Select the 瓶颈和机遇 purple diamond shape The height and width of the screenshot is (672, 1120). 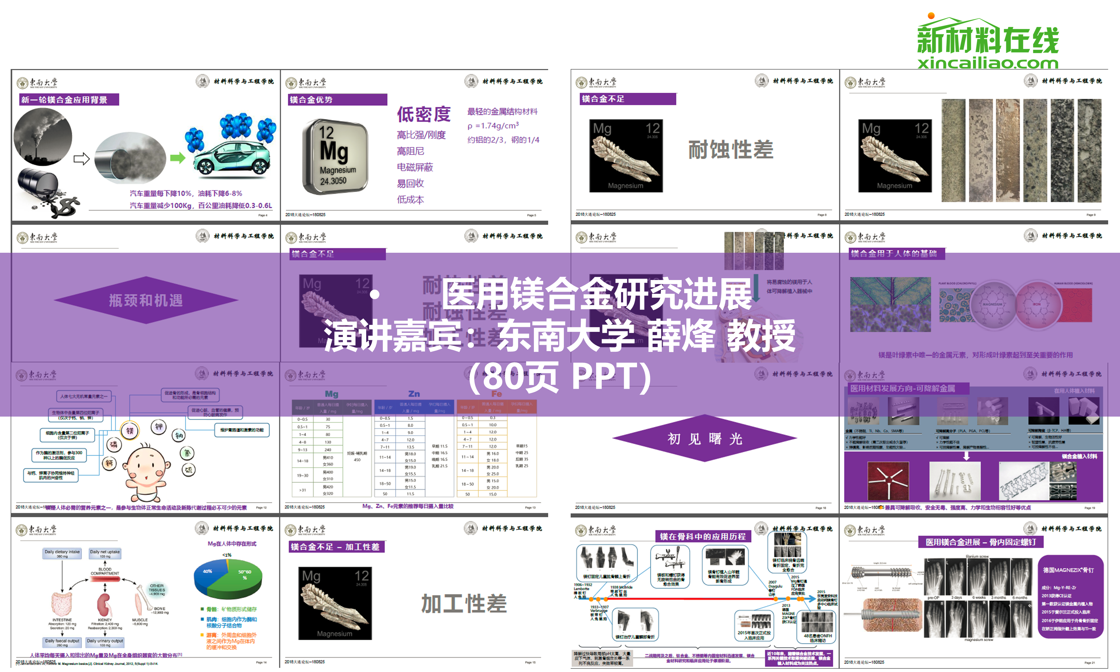coord(146,300)
